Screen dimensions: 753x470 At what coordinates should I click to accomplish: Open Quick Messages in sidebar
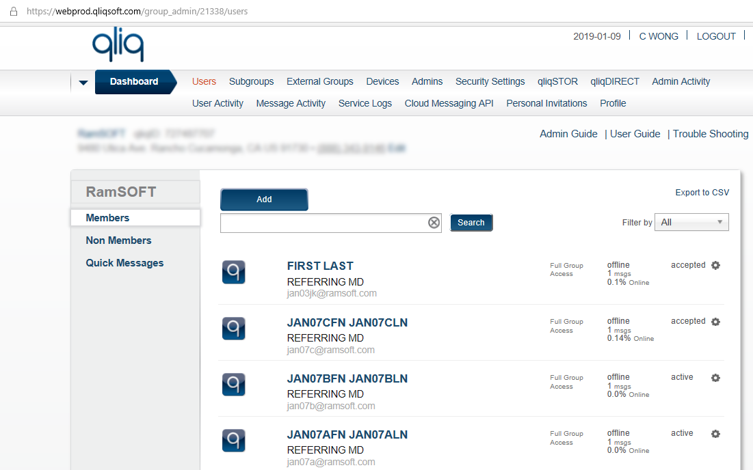pos(124,263)
